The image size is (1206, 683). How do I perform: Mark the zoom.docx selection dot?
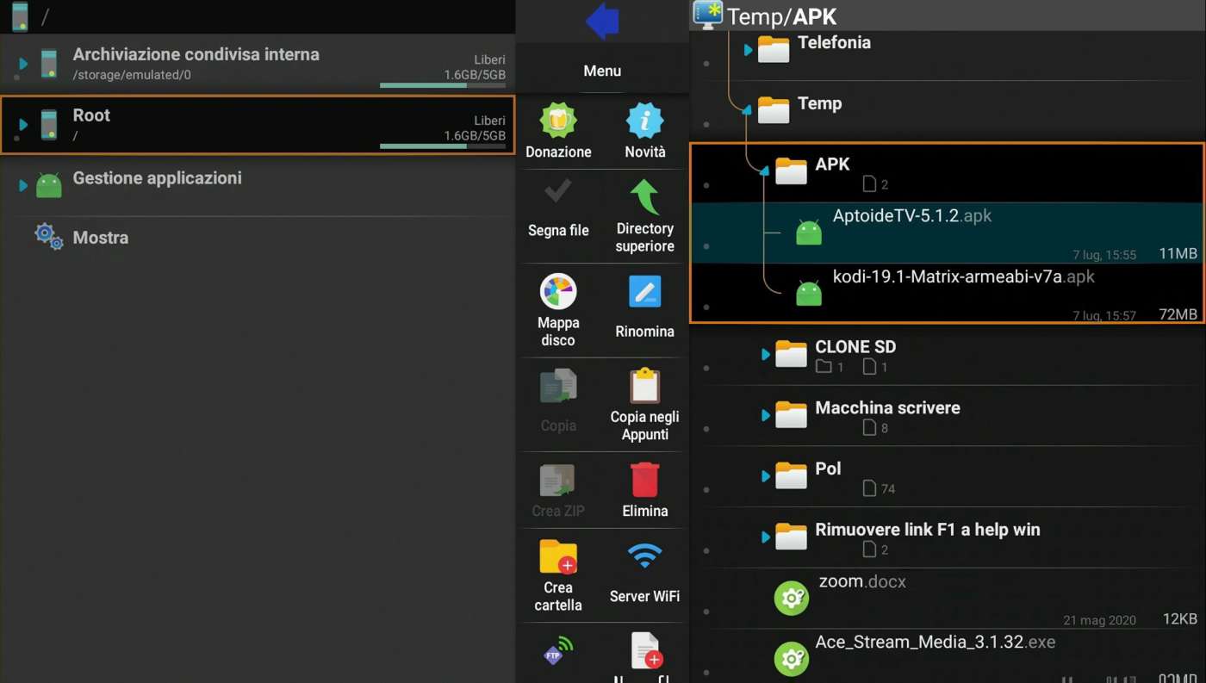(706, 612)
